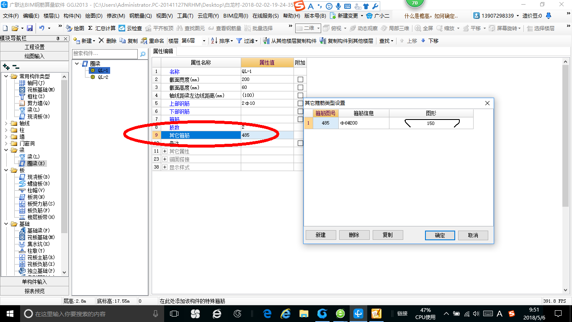The image size is (572, 322).
Task: Tick the 附加 checkbox for 截面高度
Action: click(x=300, y=87)
